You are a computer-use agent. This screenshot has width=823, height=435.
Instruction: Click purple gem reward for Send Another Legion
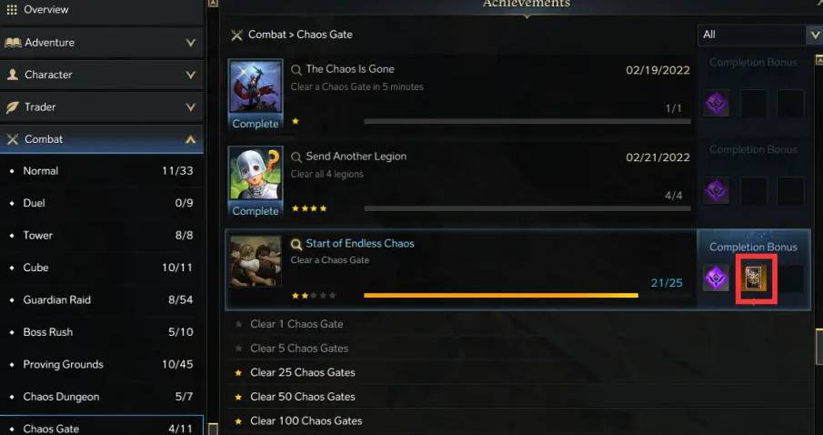point(717,191)
